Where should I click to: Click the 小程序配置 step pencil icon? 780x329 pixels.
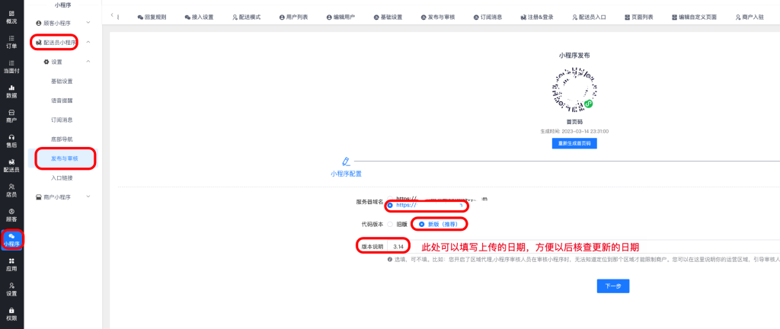(x=346, y=161)
